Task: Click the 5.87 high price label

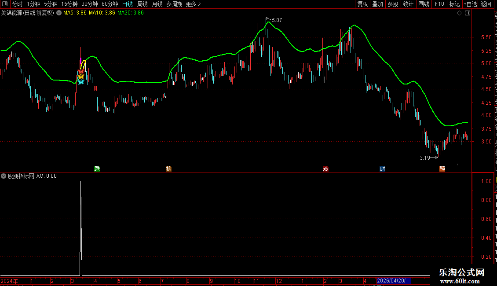Action: [277, 20]
